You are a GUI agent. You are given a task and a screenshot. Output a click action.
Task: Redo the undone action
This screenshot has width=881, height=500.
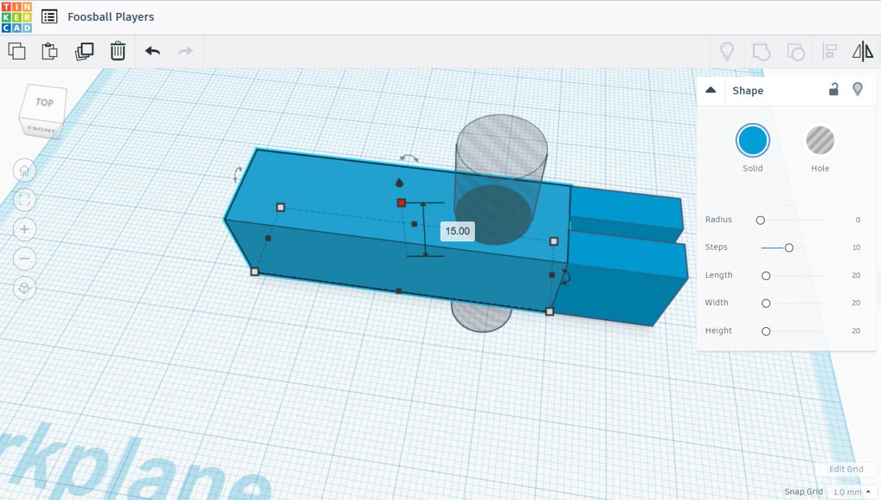pos(185,51)
